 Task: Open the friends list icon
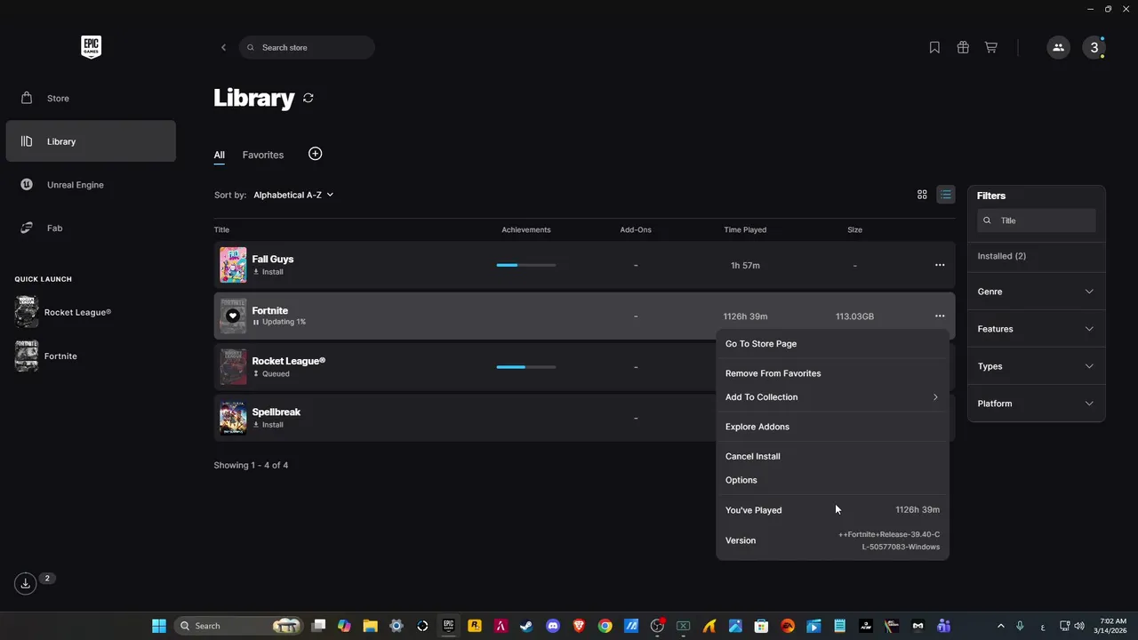click(x=1058, y=47)
